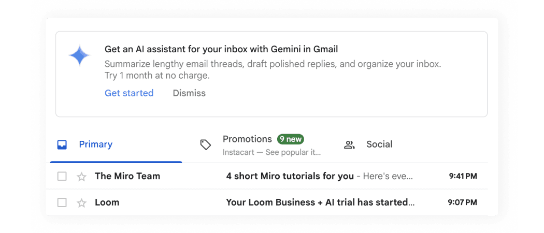The height and width of the screenshot is (233, 544).
Task: Click the Get started link
Action: click(x=129, y=93)
